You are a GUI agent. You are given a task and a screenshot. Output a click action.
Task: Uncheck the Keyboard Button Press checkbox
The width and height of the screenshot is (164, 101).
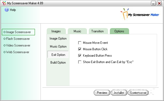click(80, 56)
